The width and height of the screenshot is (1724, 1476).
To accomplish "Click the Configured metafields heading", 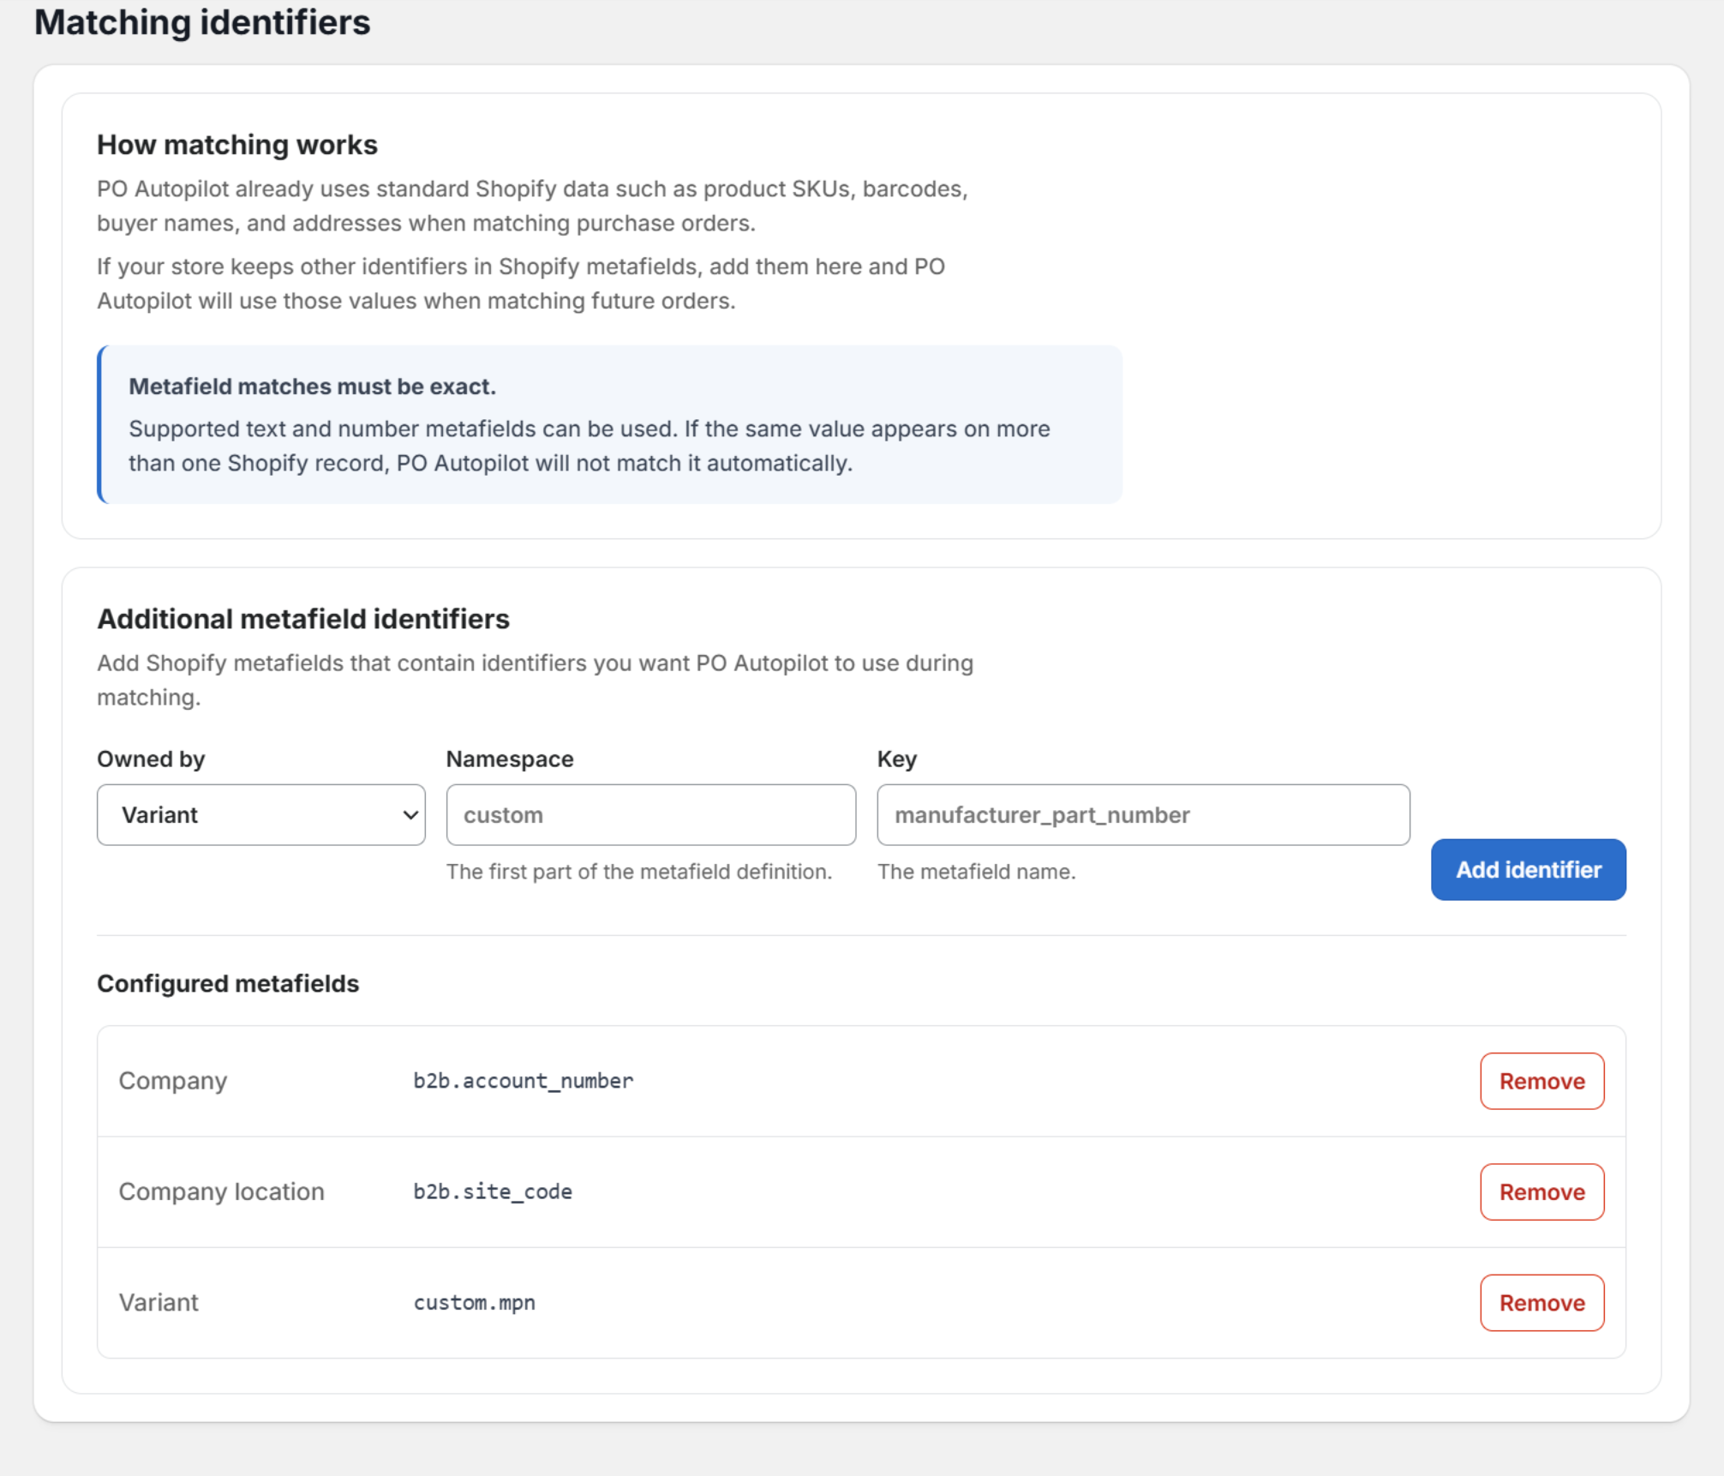I will coord(227,983).
